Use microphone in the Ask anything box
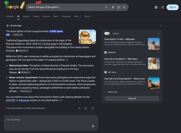 click(93, 126)
